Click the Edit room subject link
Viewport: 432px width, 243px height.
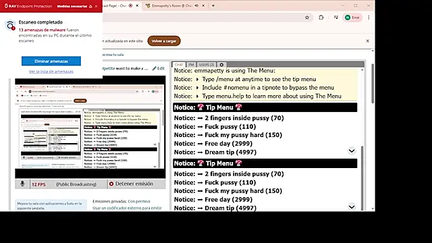tap(159, 68)
